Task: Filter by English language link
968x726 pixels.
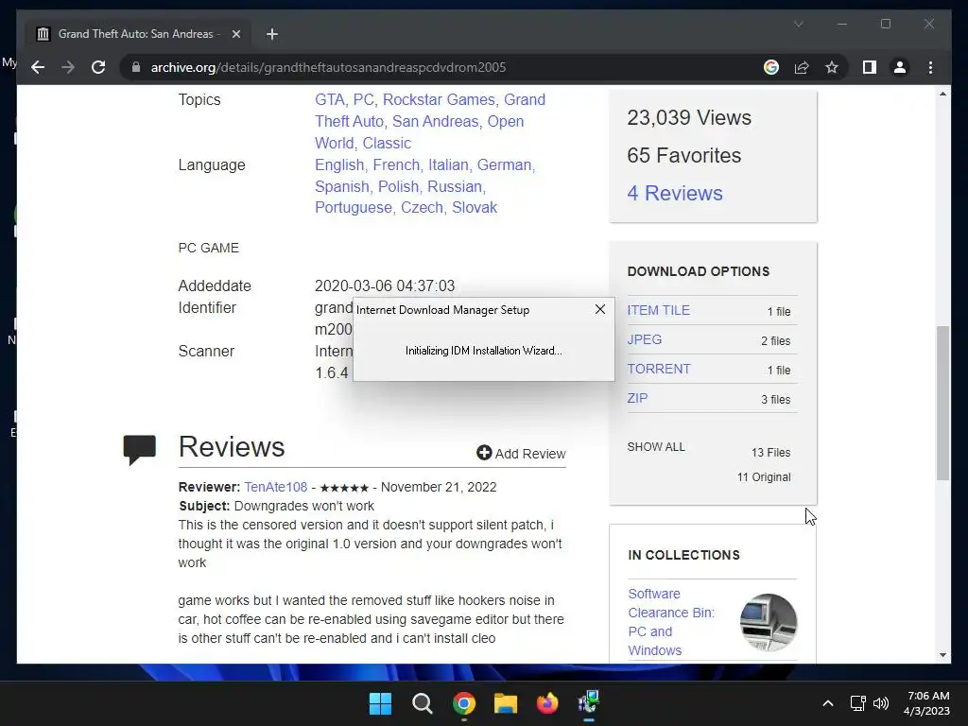Action: (x=339, y=164)
